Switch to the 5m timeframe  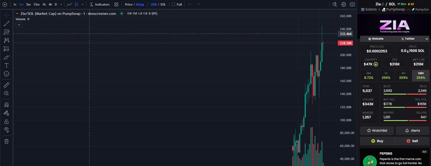[28, 5]
